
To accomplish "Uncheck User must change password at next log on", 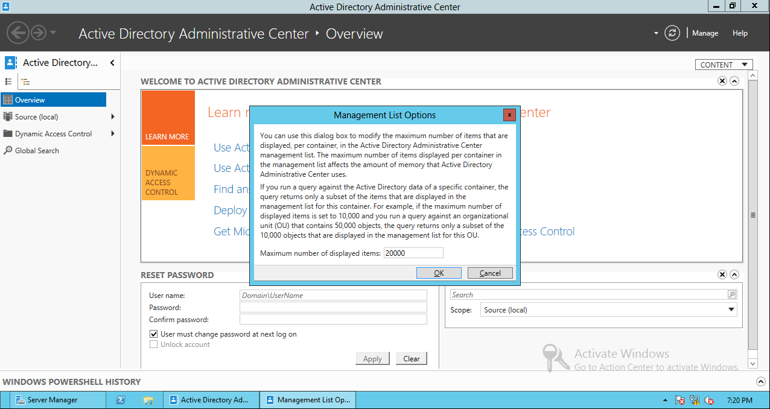I will tap(153, 334).
